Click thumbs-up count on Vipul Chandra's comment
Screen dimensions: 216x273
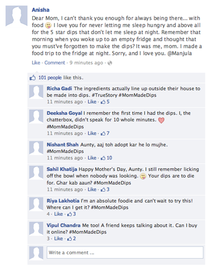pos(72,238)
